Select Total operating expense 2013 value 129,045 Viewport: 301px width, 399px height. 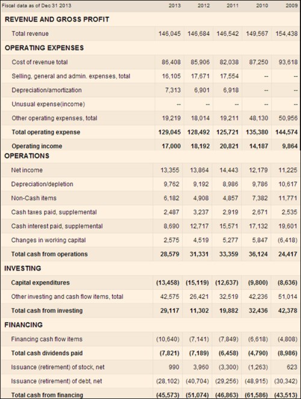pos(170,132)
